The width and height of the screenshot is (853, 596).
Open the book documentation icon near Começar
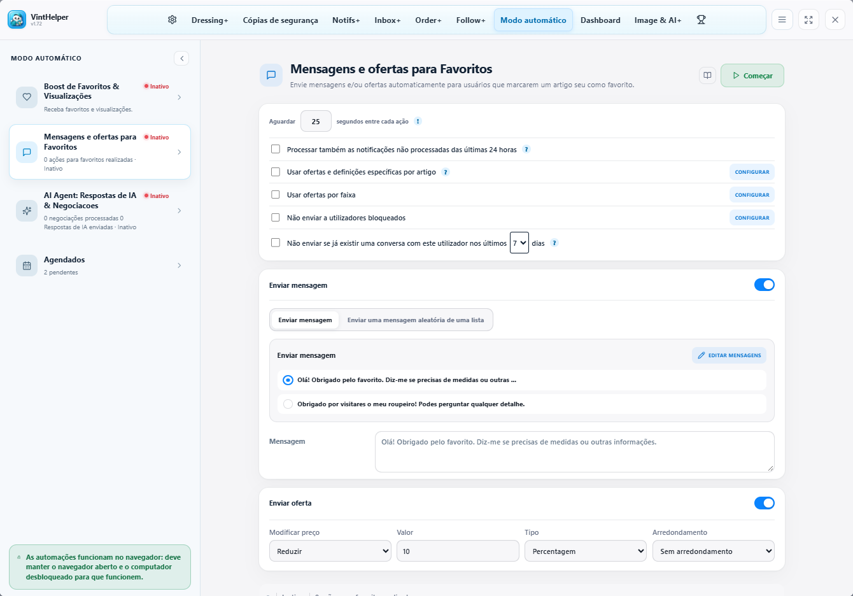707,75
